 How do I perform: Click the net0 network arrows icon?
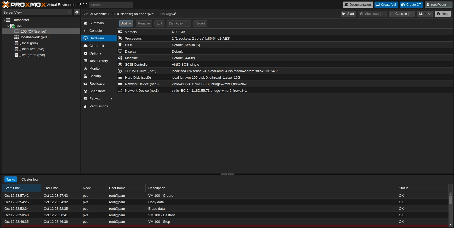coord(120,84)
